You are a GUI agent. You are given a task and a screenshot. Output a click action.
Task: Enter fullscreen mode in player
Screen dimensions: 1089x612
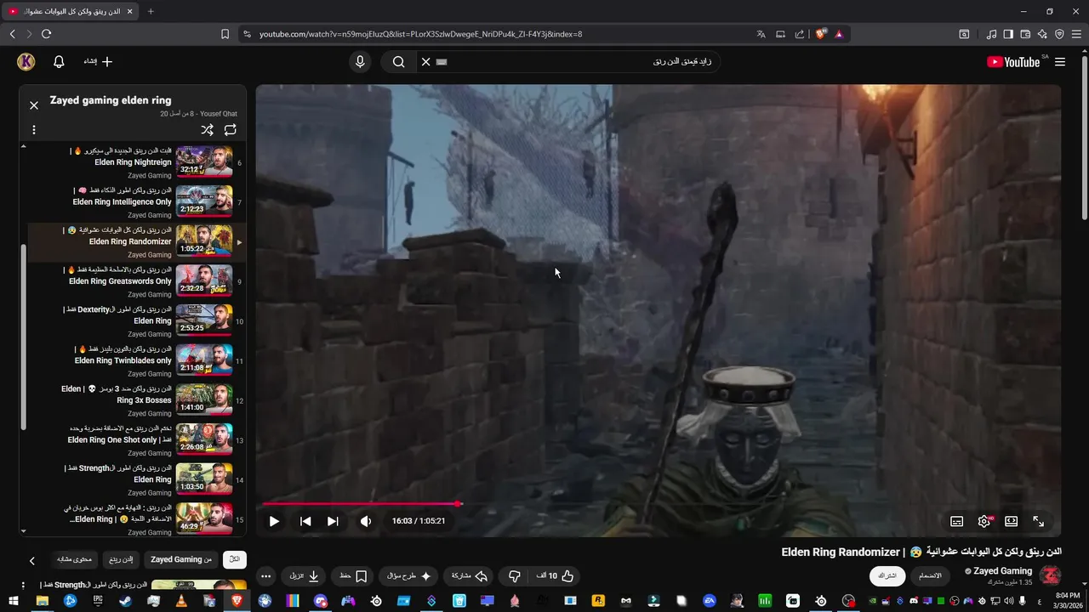pos(1038,521)
